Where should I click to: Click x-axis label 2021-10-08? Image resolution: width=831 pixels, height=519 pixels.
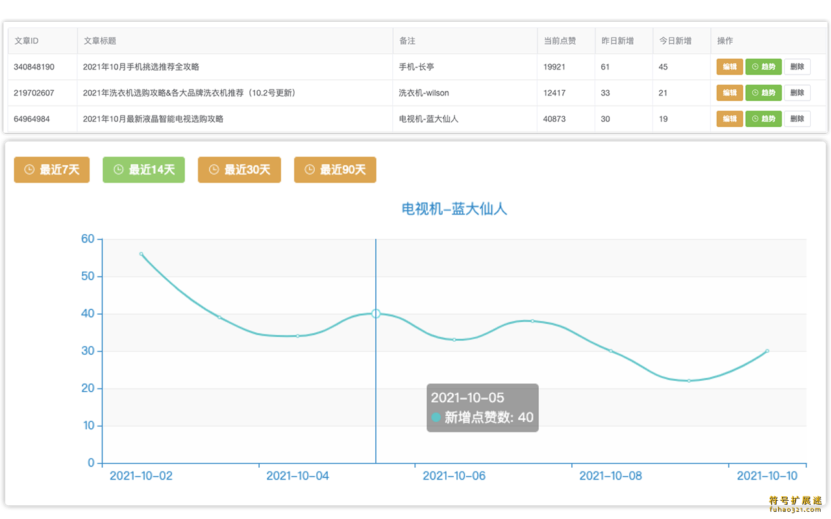pos(610,476)
